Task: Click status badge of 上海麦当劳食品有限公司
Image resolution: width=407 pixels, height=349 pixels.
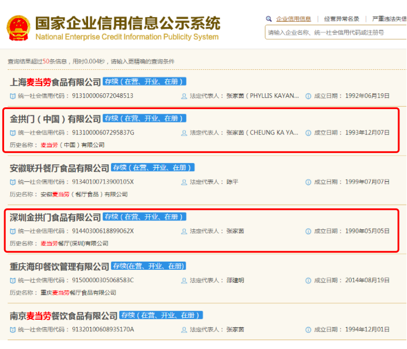Action: (144, 82)
